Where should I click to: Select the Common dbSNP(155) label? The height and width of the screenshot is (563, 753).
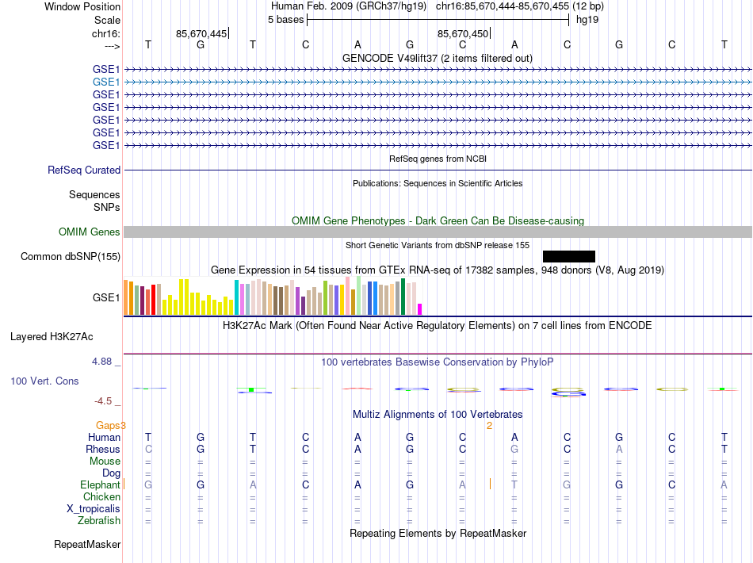click(70, 256)
